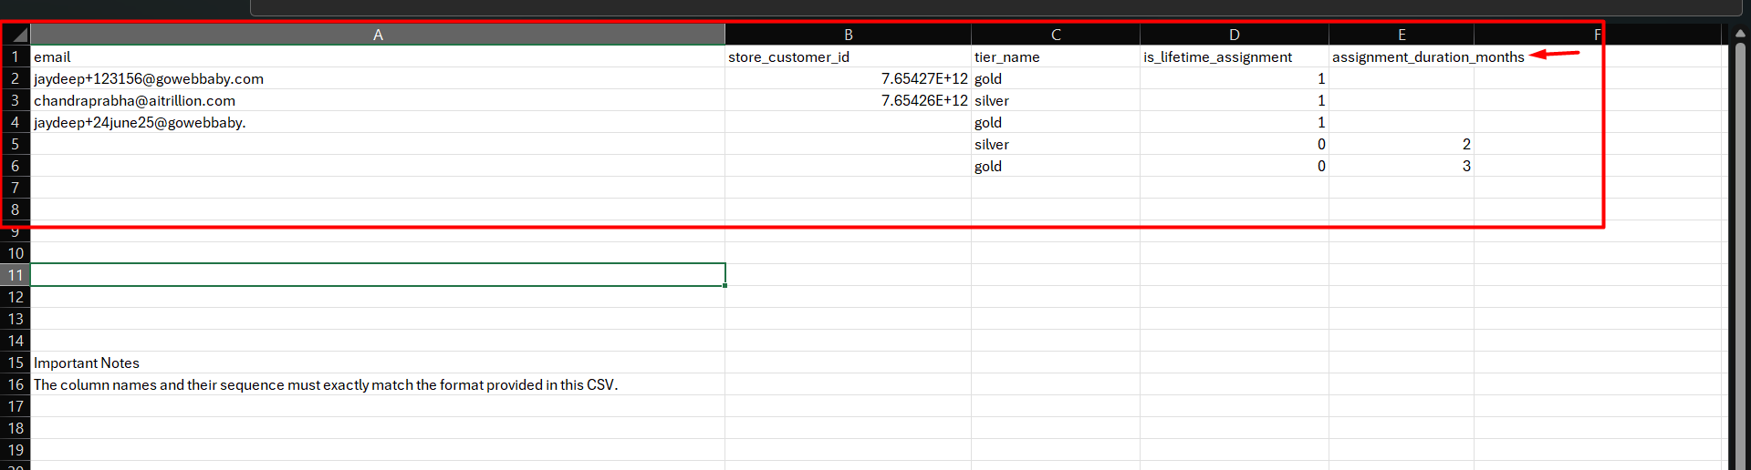Select row 15 header
The height and width of the screenshot is (470, 1751).
tap(16, 363)
